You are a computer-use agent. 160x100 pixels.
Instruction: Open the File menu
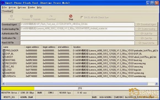pyautogui.click(x=4, y=7)
